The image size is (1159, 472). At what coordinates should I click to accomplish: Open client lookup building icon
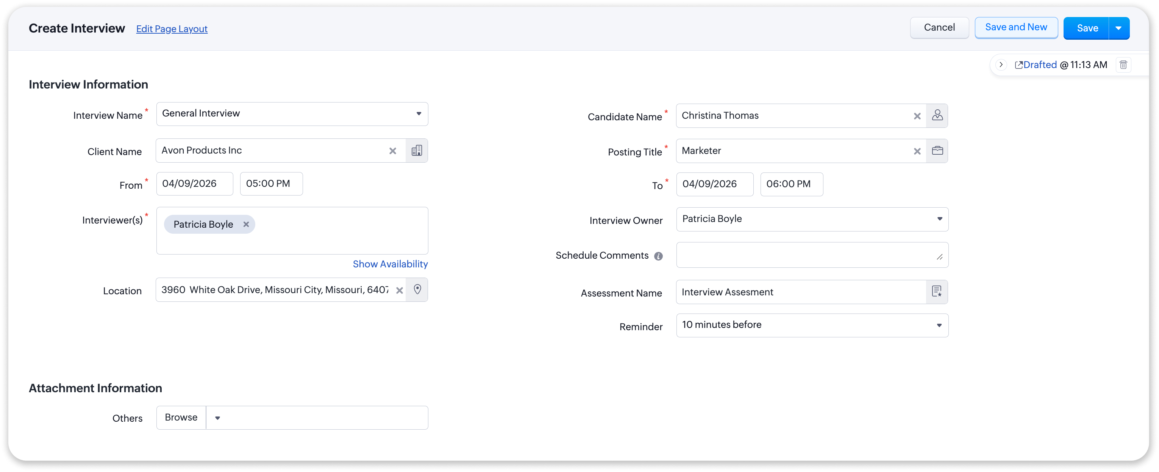(417, 151)
